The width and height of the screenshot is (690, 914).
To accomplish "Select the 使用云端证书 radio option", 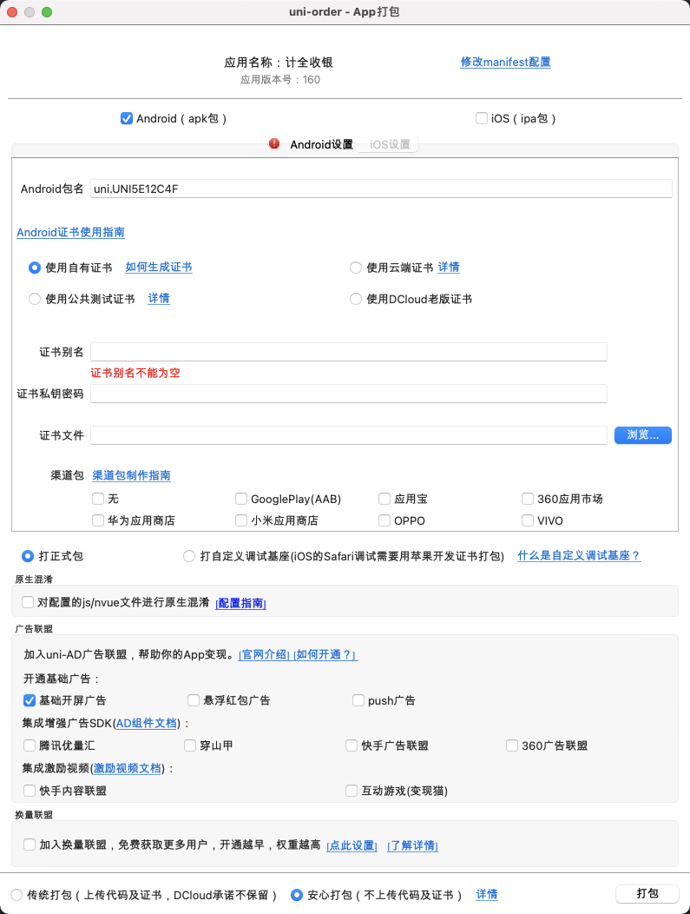I will [356, 268].
